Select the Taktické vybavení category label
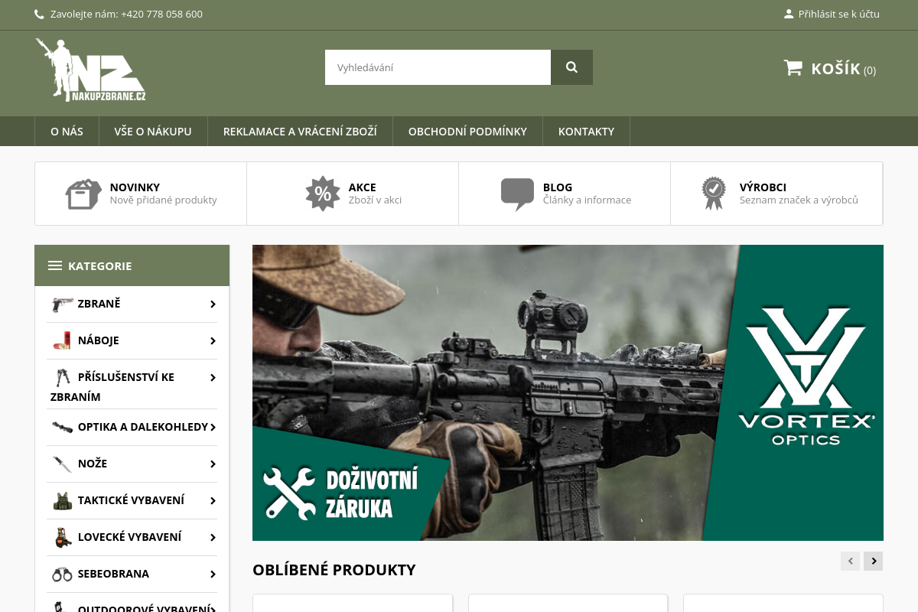This screenshot has width=918, height=612. tap(131, 500)
